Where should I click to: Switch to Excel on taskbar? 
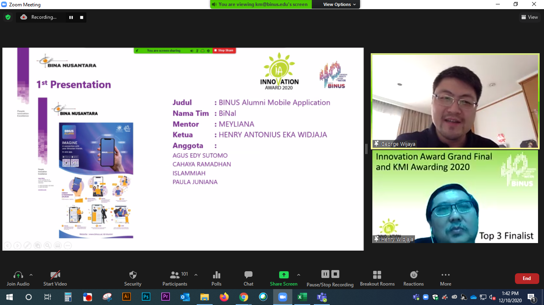coord(302,297)
